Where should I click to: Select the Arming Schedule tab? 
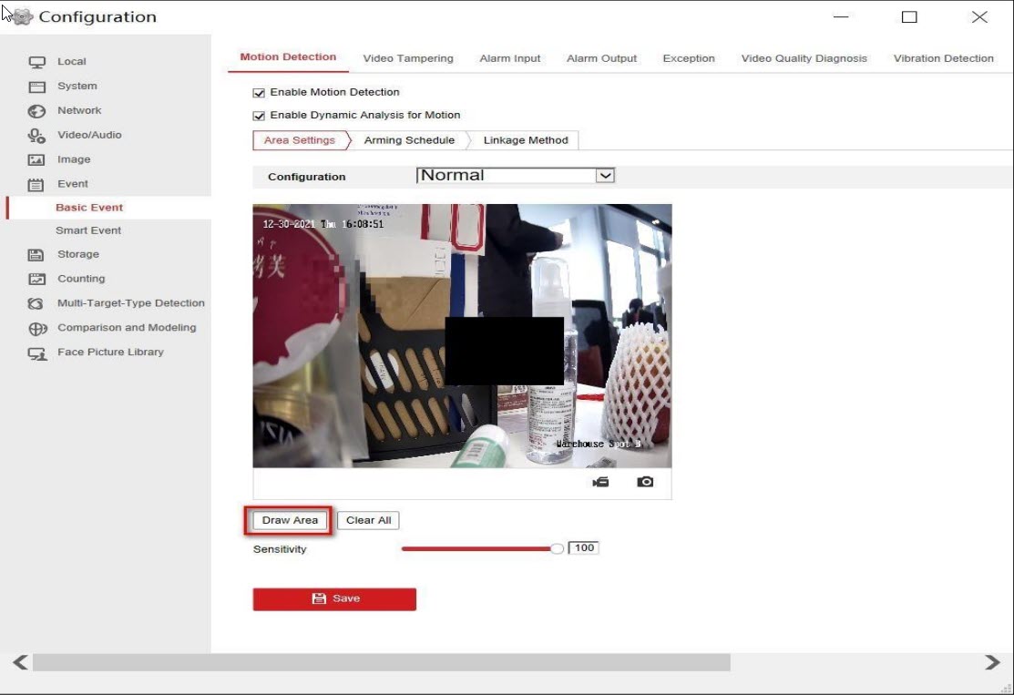click(409, 140)
